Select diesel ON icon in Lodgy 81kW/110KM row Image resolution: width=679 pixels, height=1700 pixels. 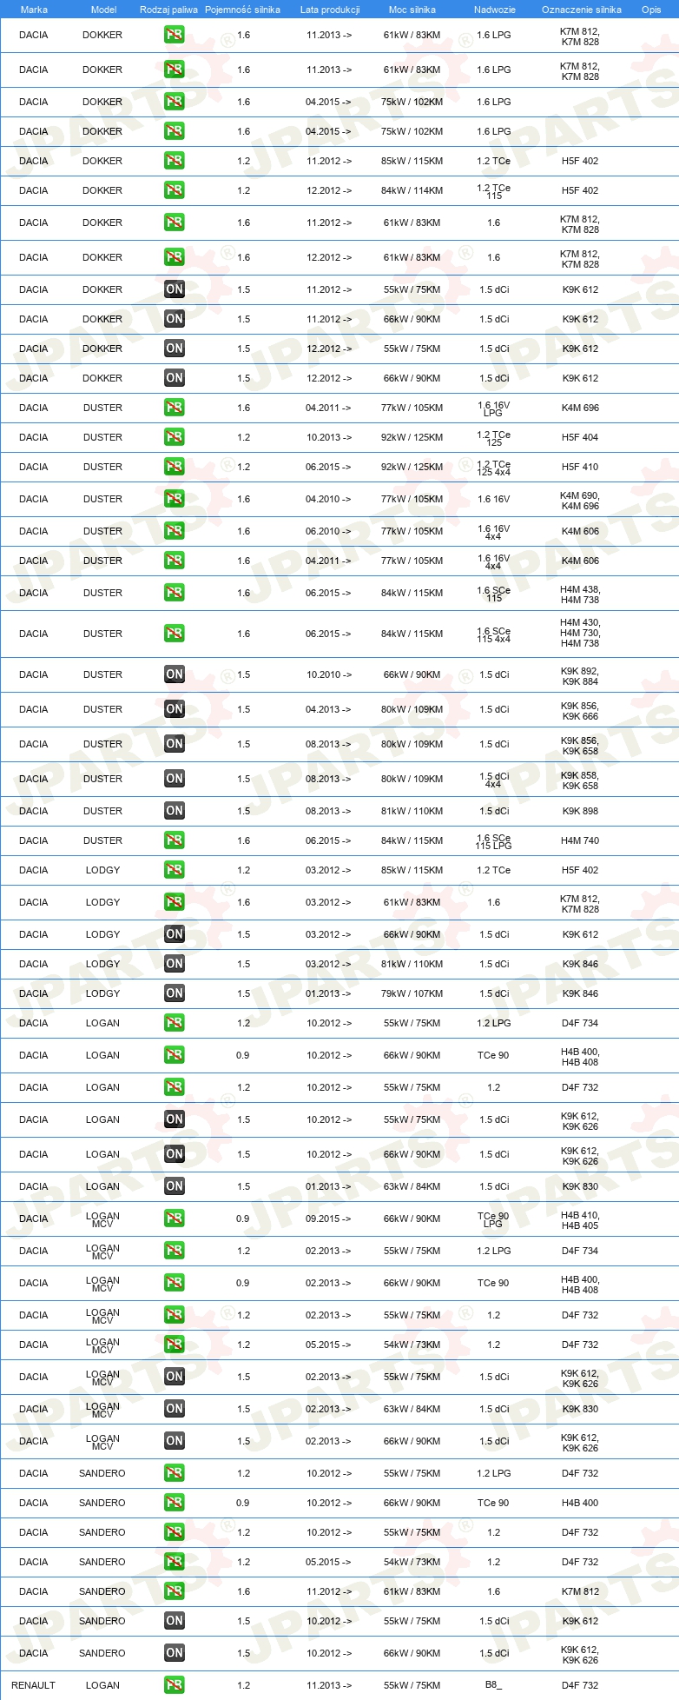click(x=175, y=964)
